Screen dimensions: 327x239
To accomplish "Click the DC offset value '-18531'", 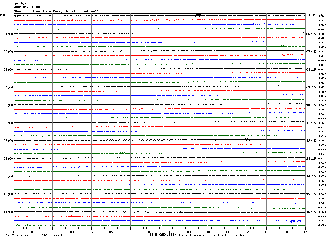I will (x=322, y=123).
